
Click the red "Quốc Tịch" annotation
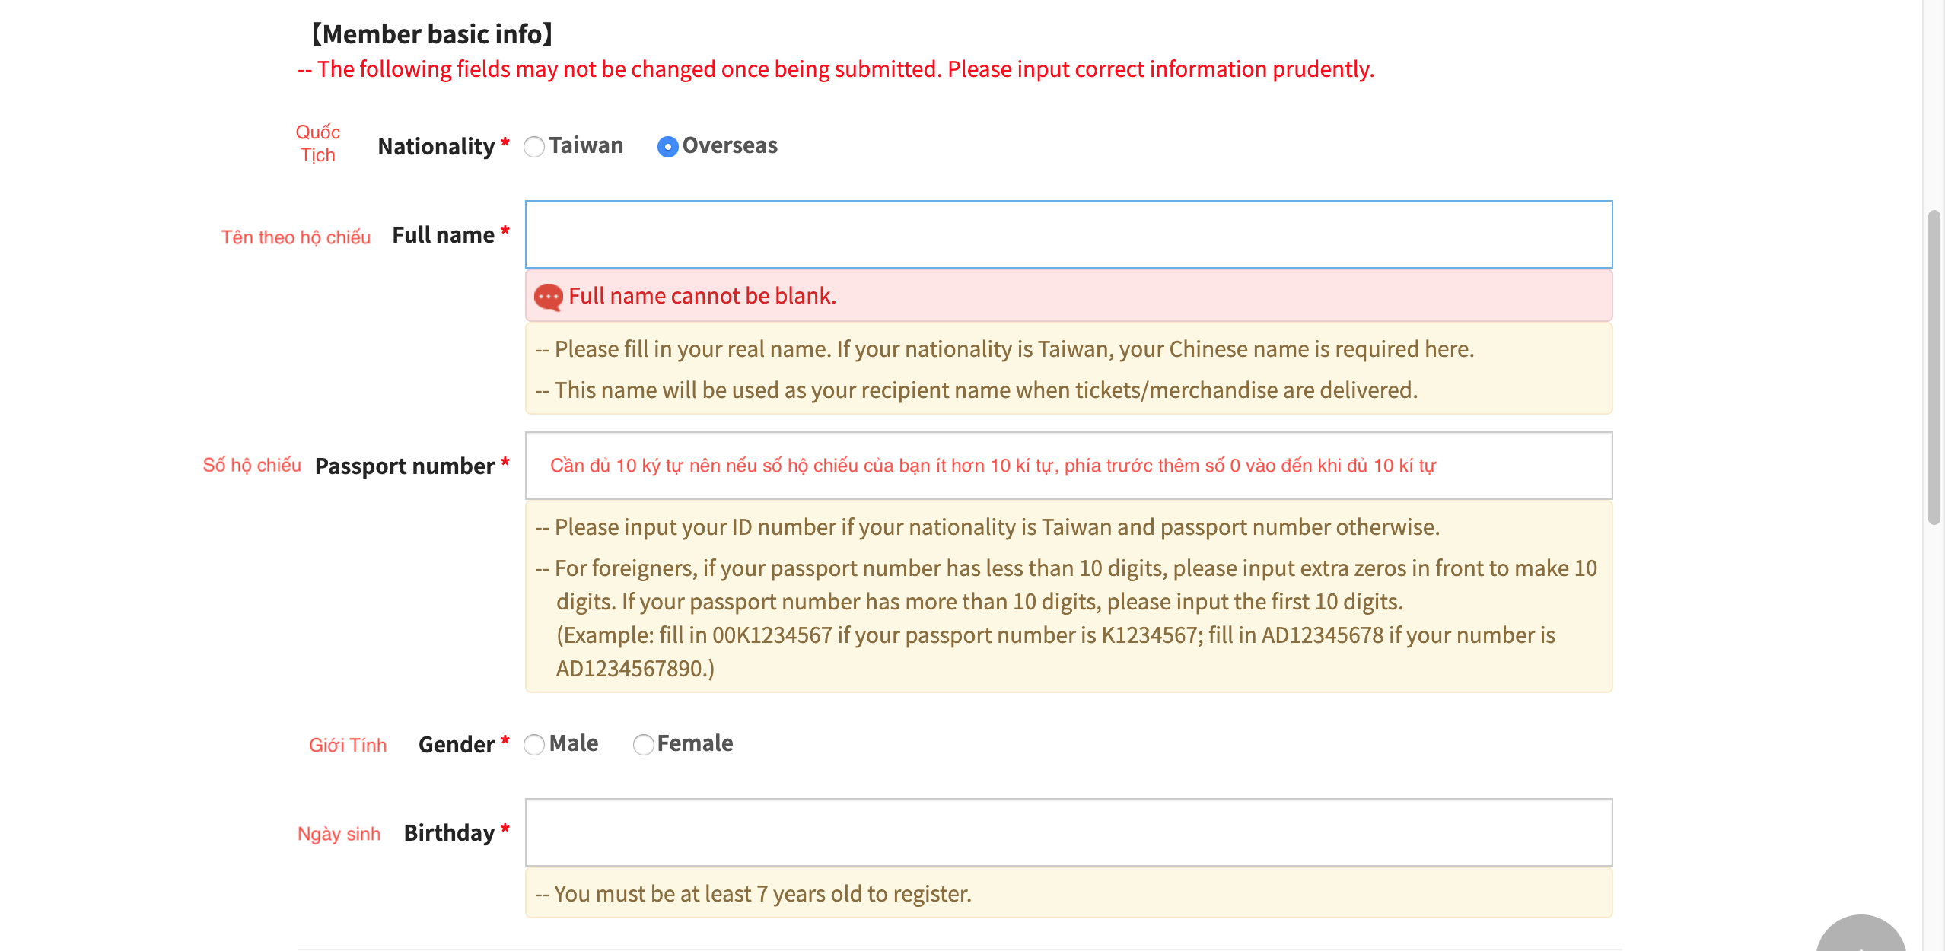pyautogui.click(x=317, y=143)
